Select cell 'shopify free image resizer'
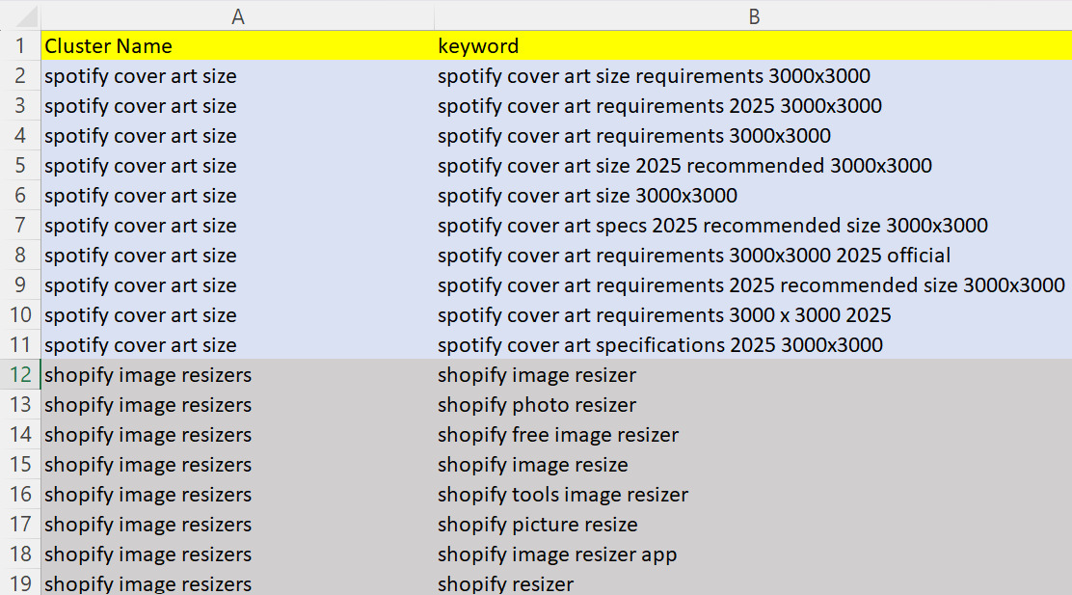This screenshot has height=595, width=1072. pyautogui.click(x=754, y=435)
